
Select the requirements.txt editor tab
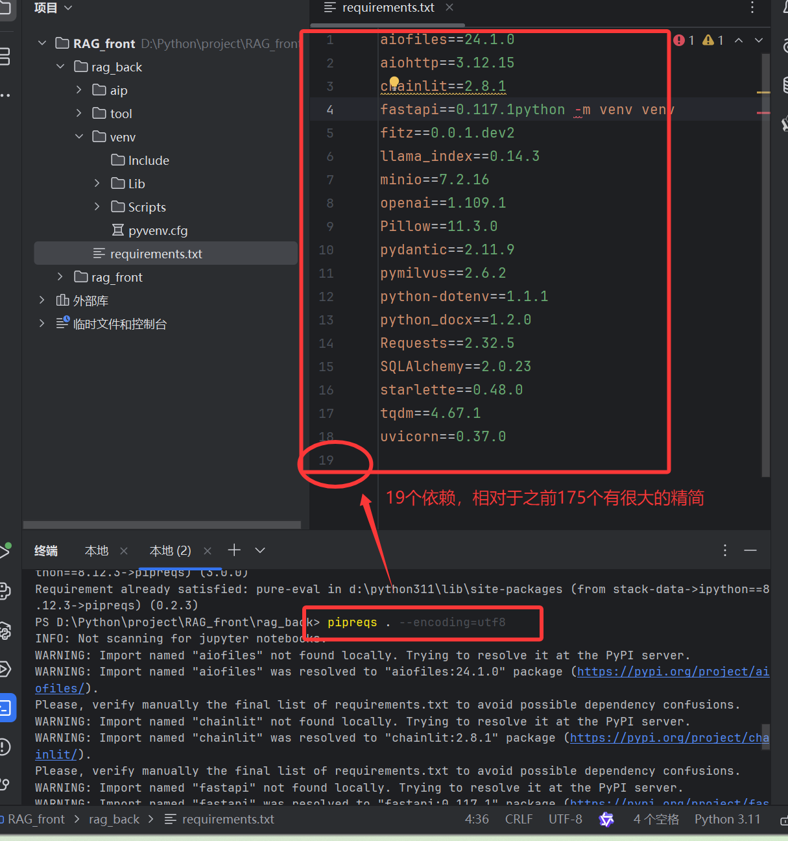[387, 8]
